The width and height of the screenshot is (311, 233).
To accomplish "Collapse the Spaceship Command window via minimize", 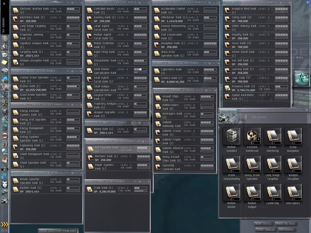I will point(211,90).
